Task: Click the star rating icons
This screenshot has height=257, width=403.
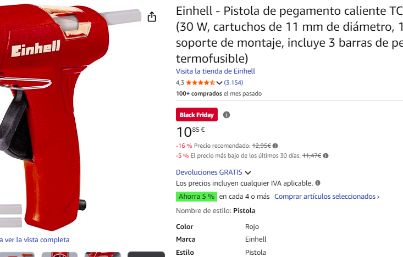Action: tap(201, 83)
